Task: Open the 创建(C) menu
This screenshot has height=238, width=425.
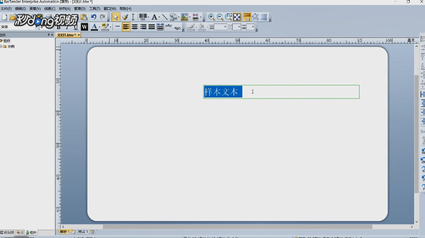Action: tap(49, 9)
